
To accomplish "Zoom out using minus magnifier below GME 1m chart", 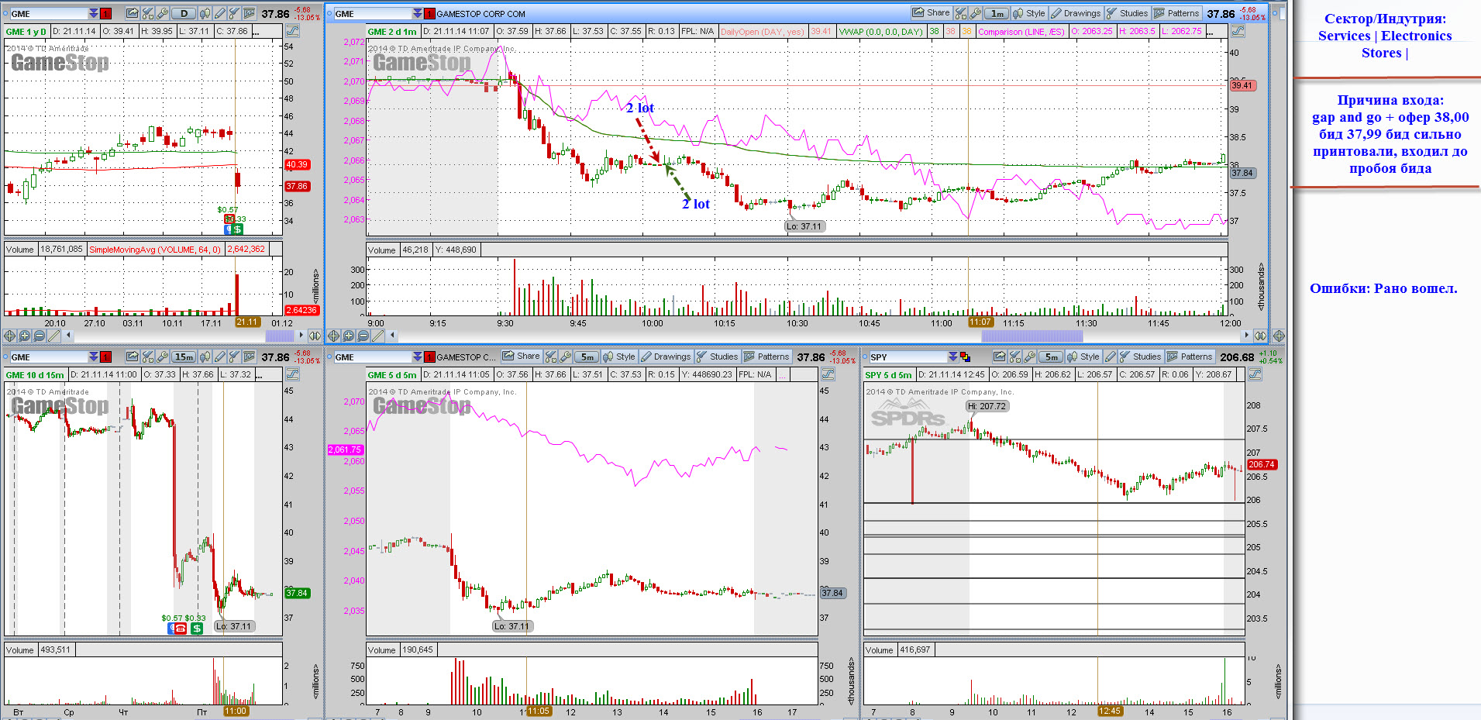I will click(363, 336).
